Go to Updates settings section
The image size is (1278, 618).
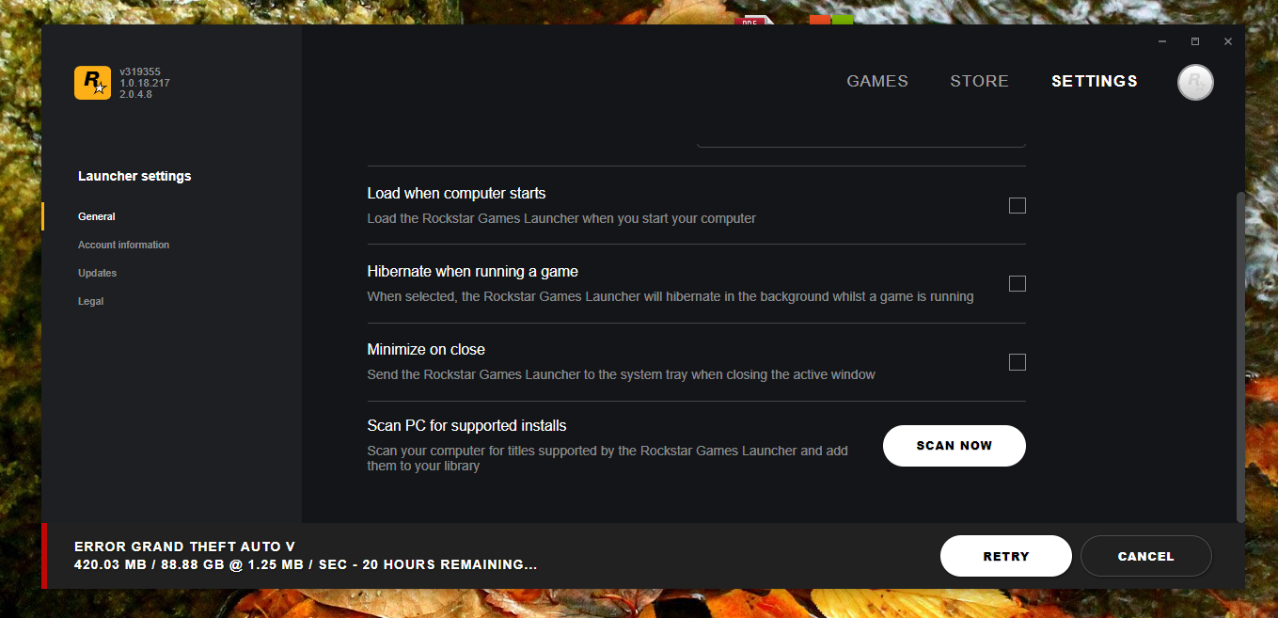click(x=98, y=273)
